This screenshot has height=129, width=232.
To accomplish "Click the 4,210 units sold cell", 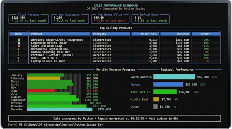I will pyautogui.click(x=153, y=40).
